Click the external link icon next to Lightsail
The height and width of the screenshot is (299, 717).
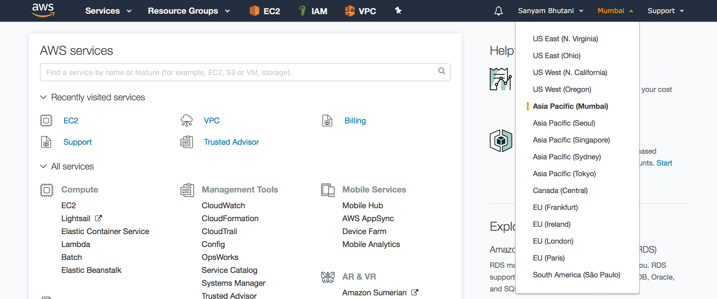98,218
